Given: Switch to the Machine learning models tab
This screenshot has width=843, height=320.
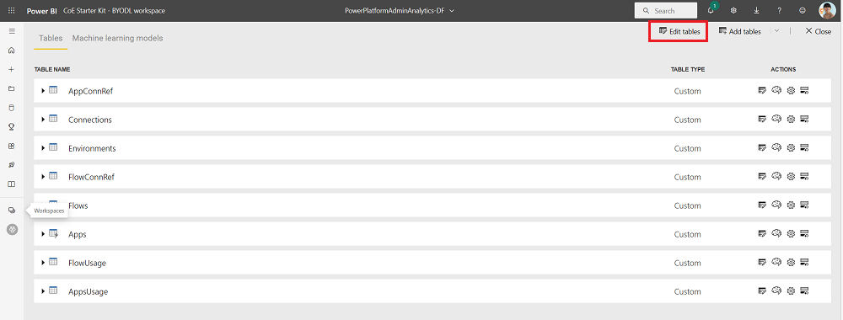Looking at the screenshot, I should (x=117, y=38).
